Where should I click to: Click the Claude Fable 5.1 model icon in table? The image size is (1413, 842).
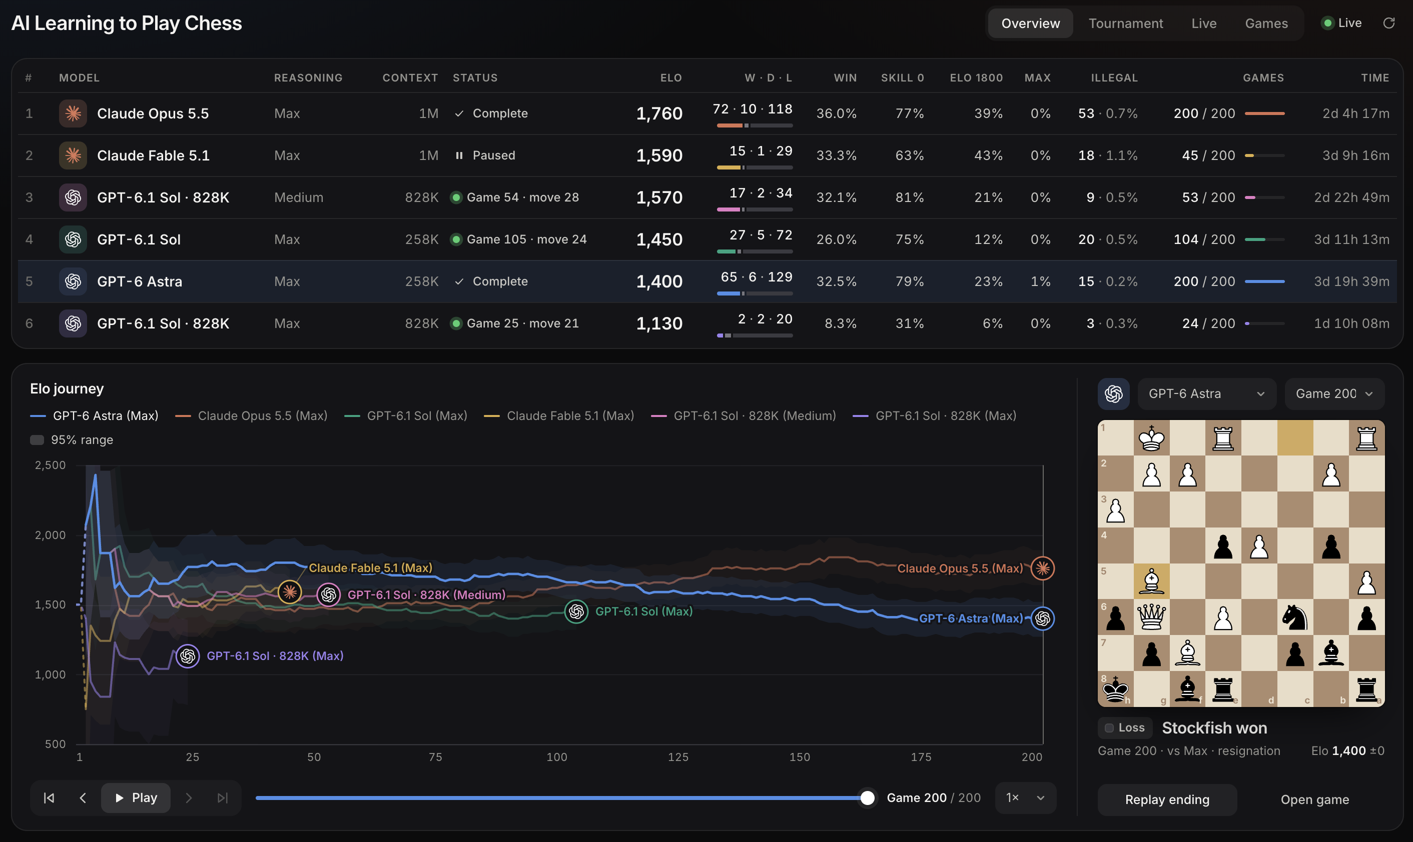(x=73, y=155)
